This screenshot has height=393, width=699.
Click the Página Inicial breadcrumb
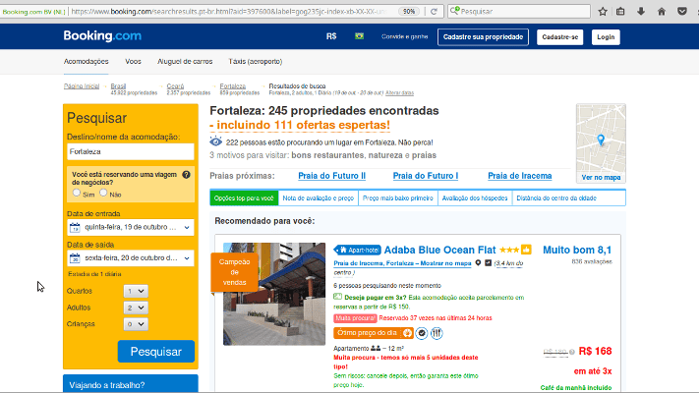point(82,86)
